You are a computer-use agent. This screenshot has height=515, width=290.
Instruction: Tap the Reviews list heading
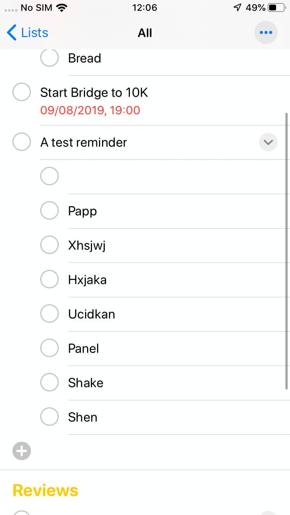(46, 490)
